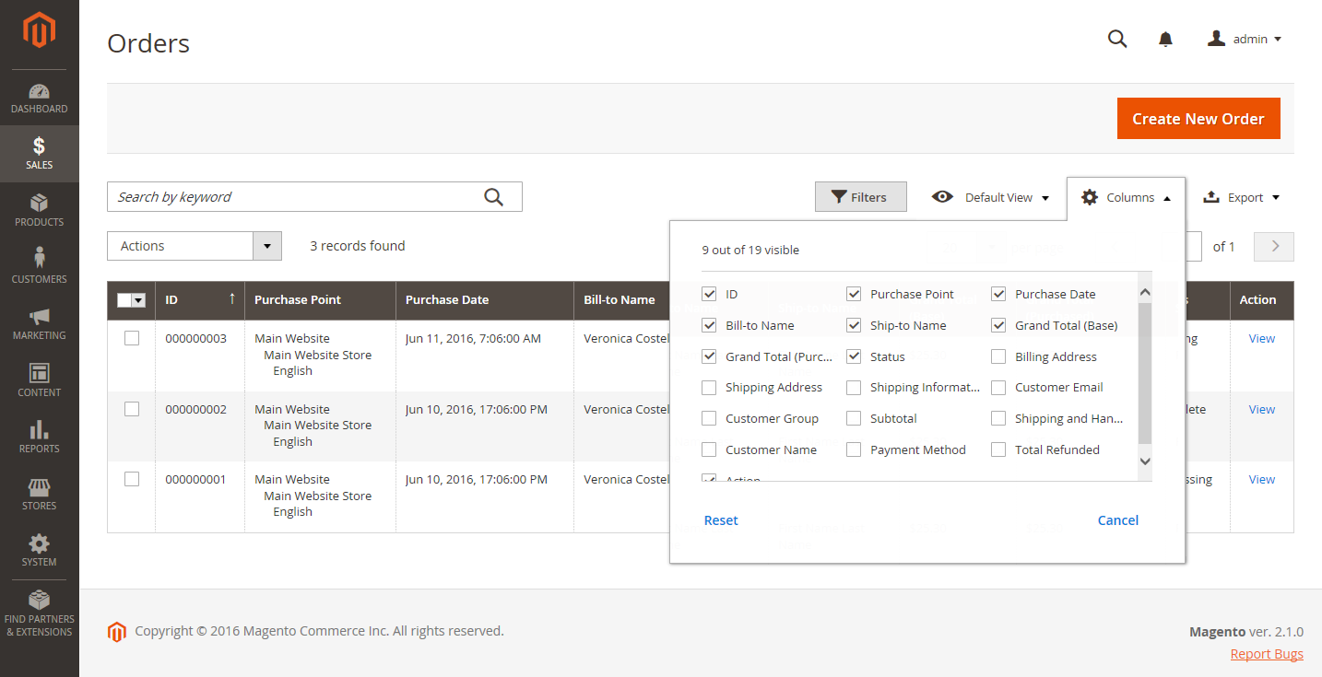Screen dimensions: 1322x677
Task: Uncheck the Purchase Point column checkbox
Action: pos(854,295)
